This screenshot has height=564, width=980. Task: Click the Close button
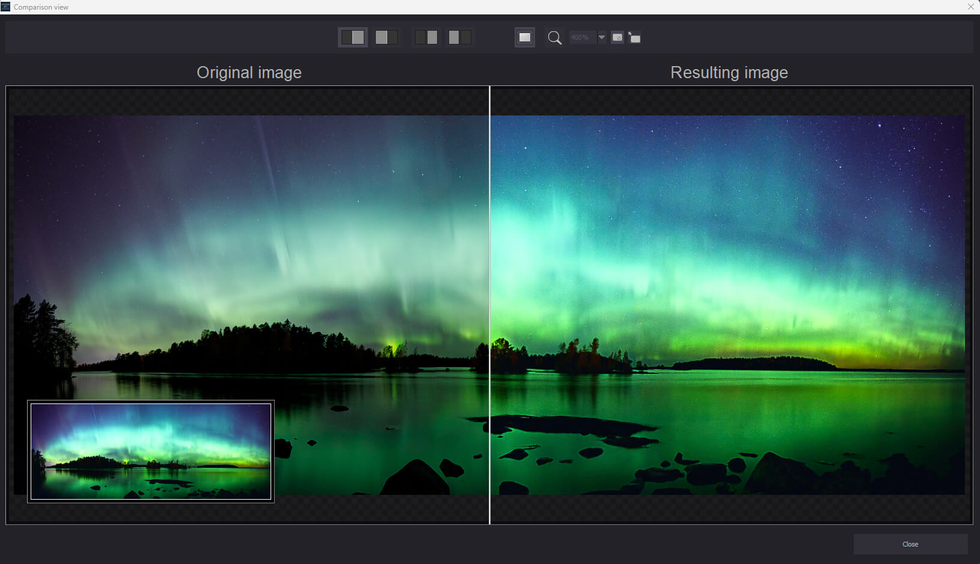[x=910, y=544]
